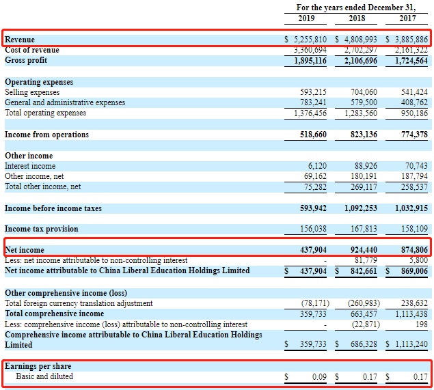Select 2019 Basic and diluted EPS 0.09
This screenshot has height=390, width=434.
[319, 377]
